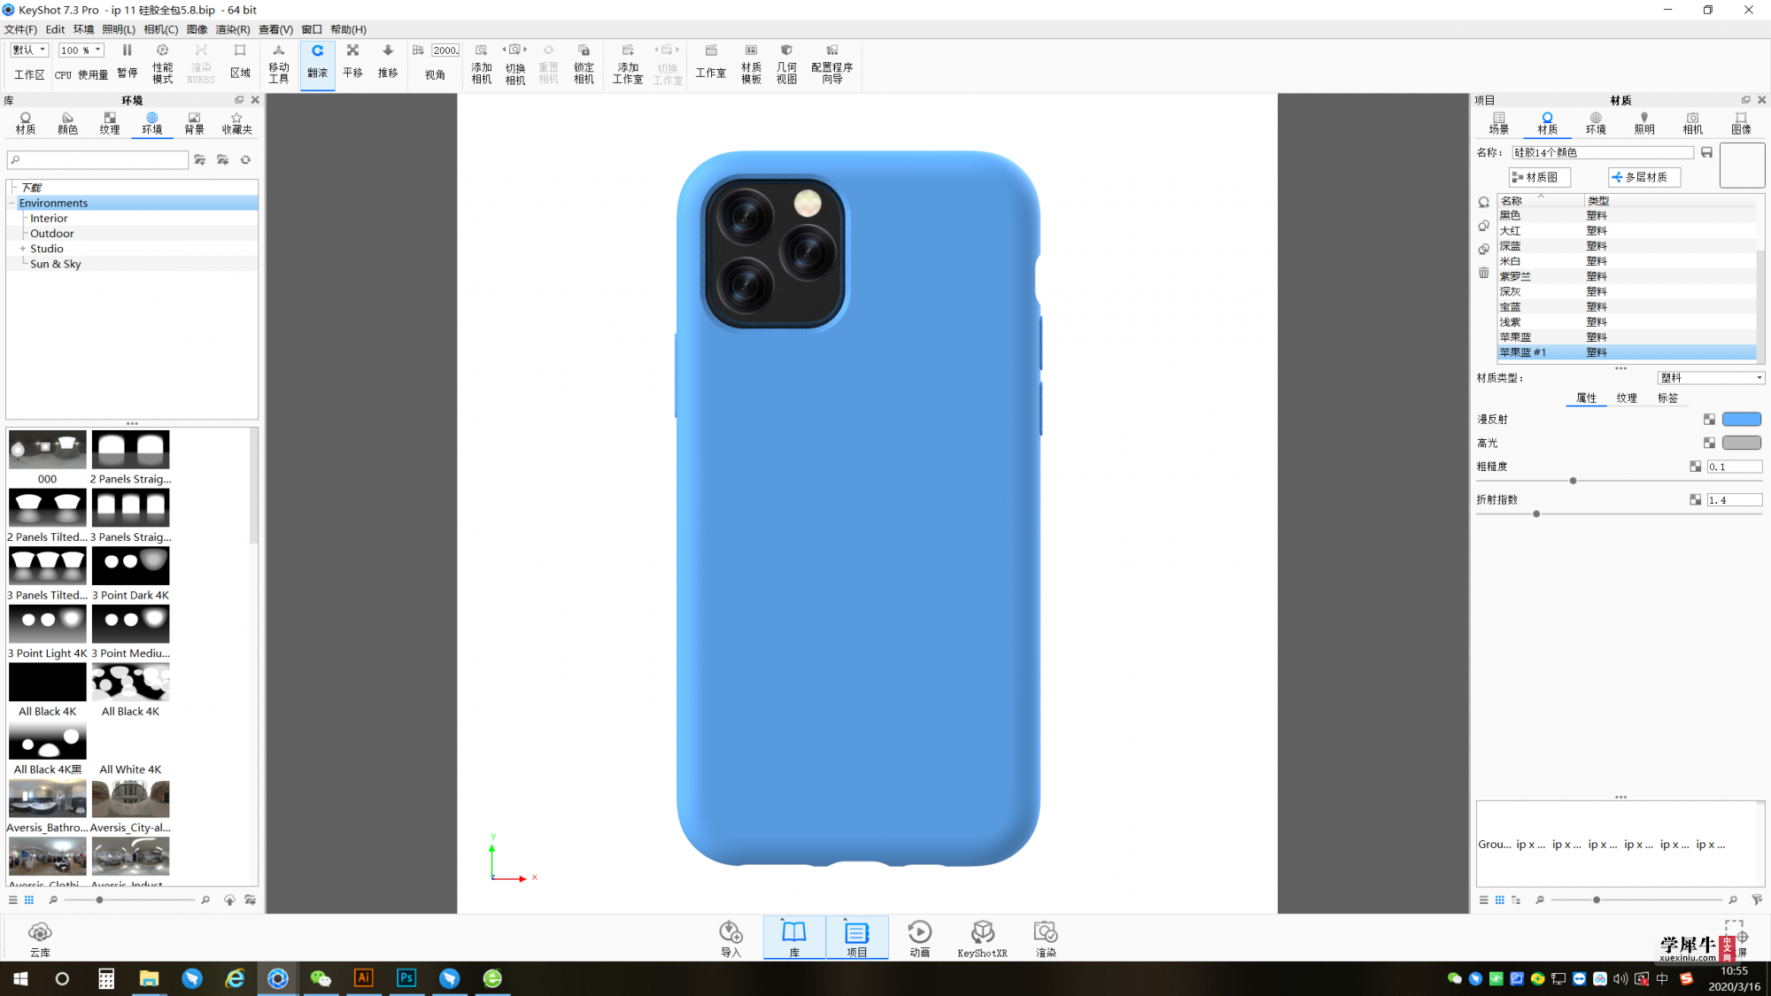
Task: Open the 纹理 sub-tab of material
Action: [x=1627, y=398]
